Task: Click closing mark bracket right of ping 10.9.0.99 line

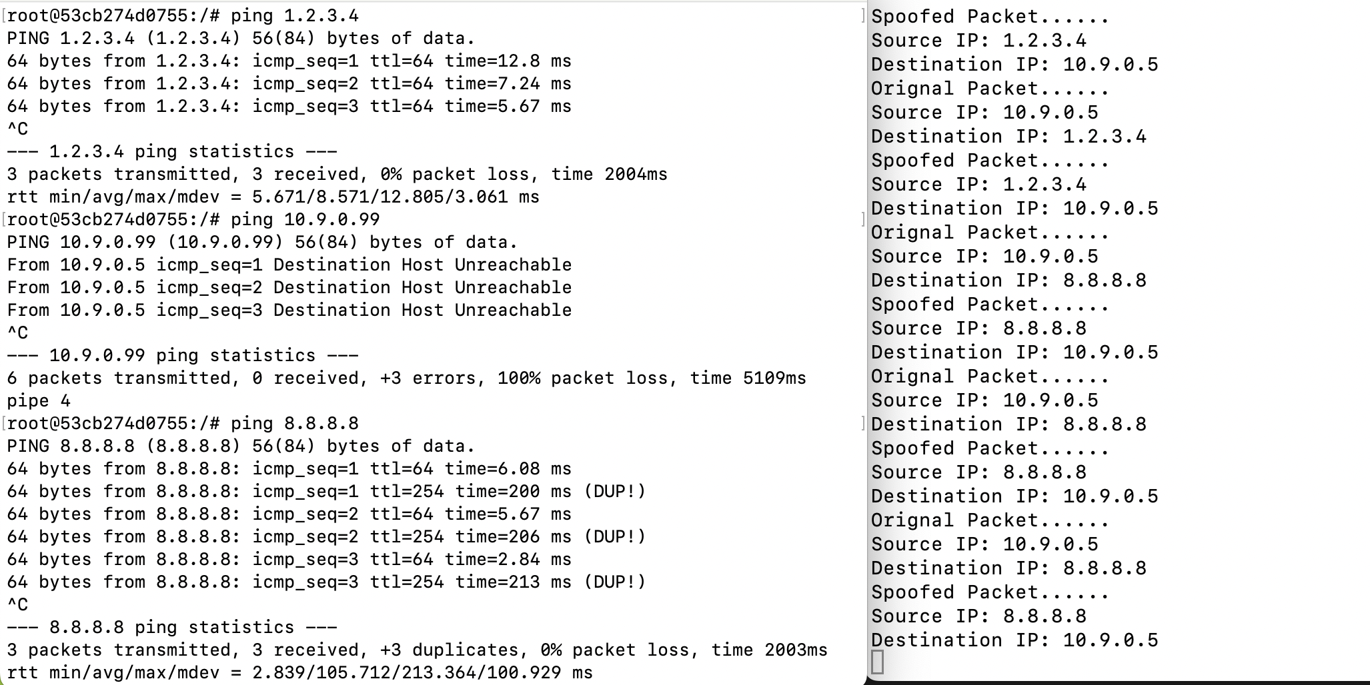Action: (x=862, y=220)
